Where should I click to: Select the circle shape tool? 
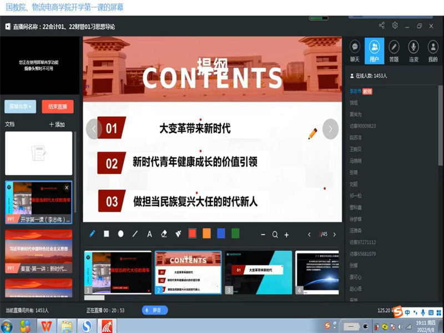click(x=121, y=234)
